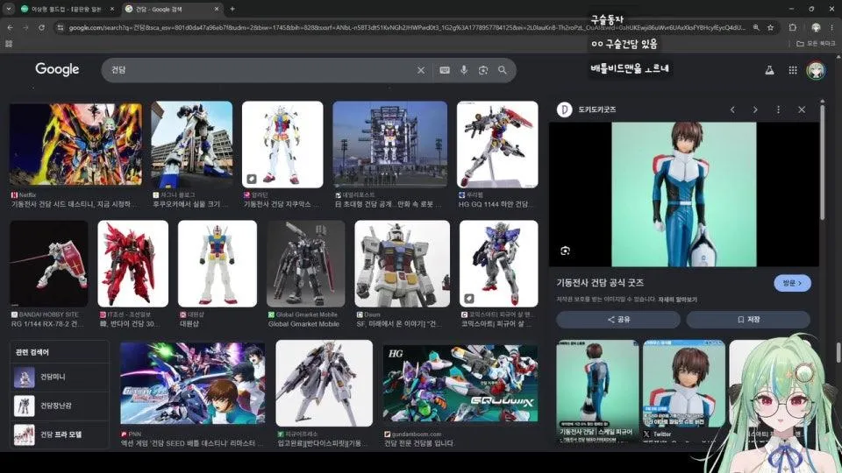Open the Daum Gundam statue image result

(x=403, y=264)
